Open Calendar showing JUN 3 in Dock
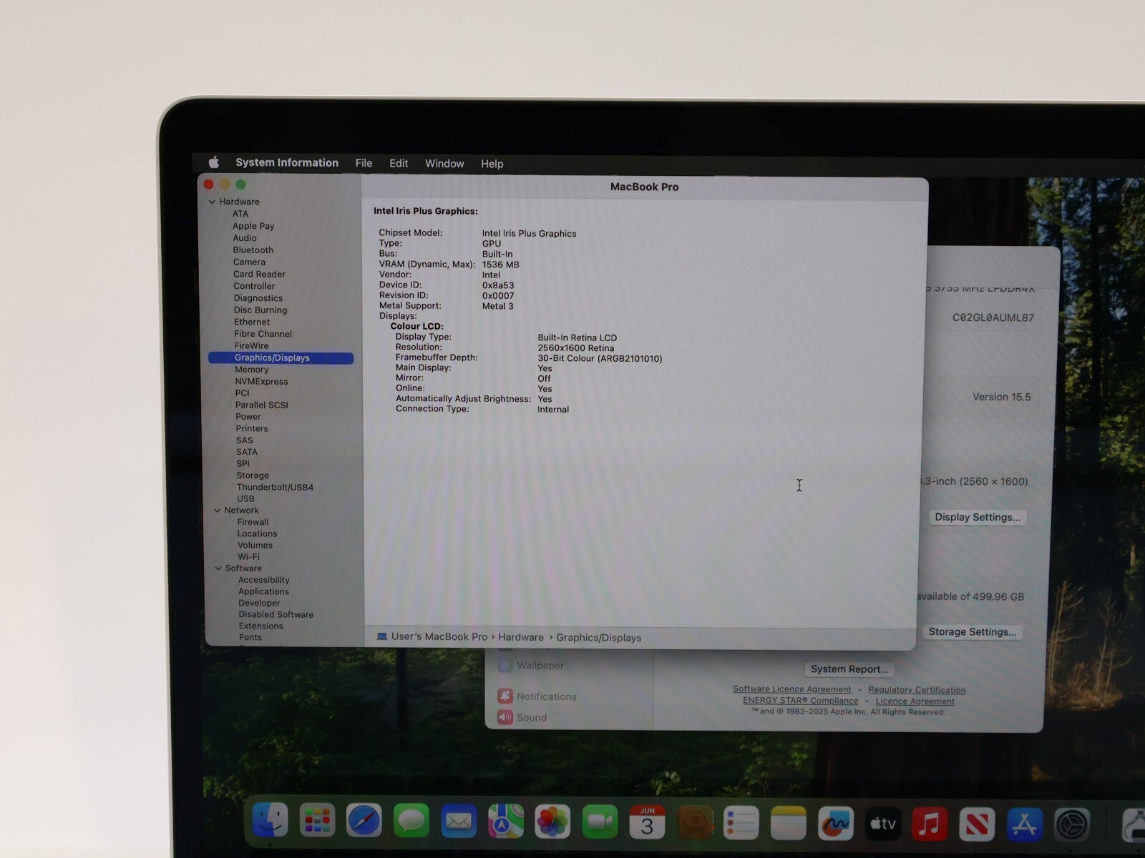The height and width of the screenshot is (858, 1145). [647, 822]
